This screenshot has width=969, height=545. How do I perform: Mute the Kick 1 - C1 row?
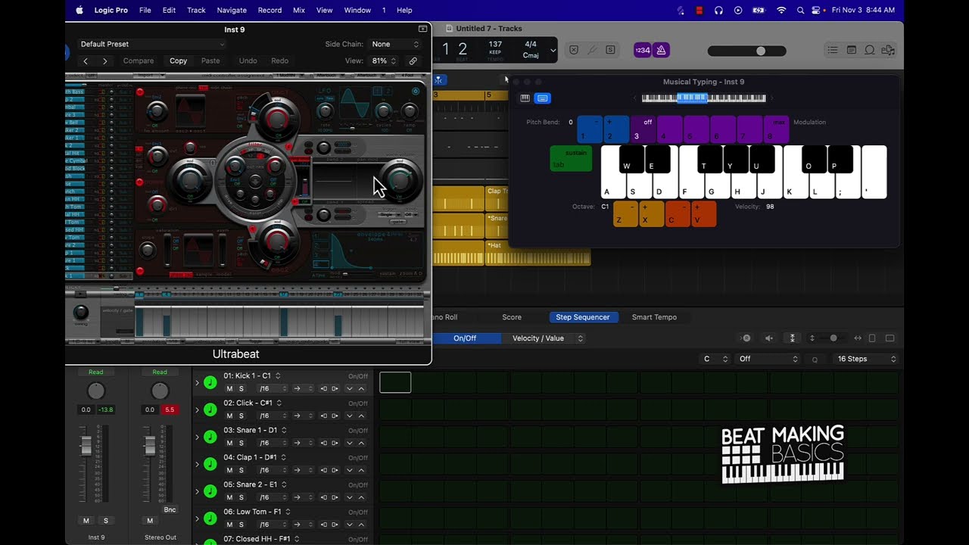(x=229, y=388)
